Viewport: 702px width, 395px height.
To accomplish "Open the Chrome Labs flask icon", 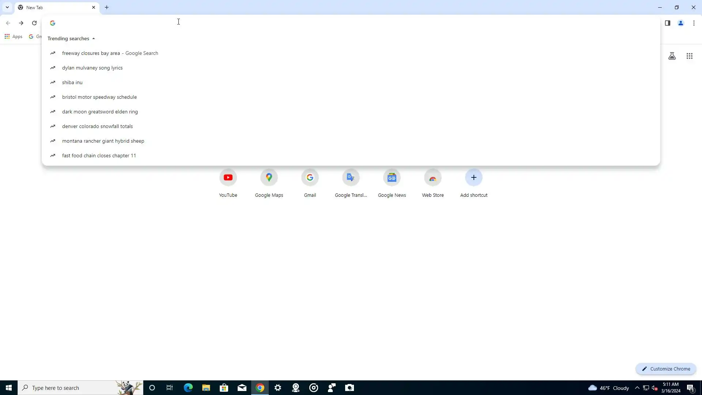I will [672, 56].
